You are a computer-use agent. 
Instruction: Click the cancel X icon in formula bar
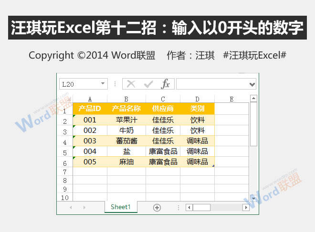point(131,84)
